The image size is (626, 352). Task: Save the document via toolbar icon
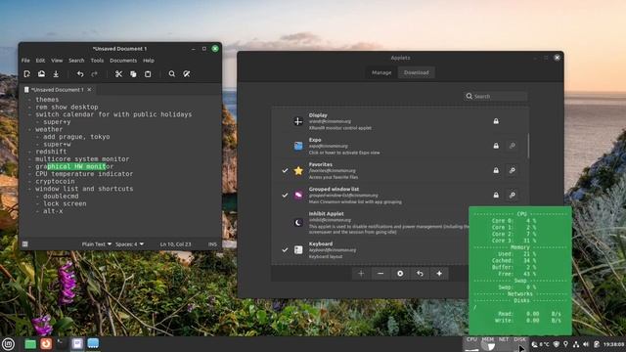[56, 74]
